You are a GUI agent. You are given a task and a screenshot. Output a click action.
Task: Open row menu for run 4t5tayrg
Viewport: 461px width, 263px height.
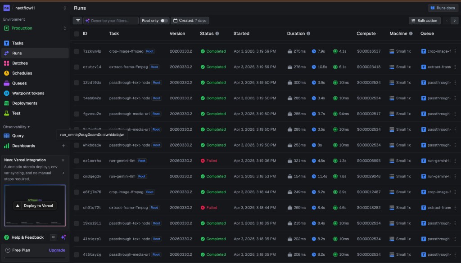coord(455,254)
